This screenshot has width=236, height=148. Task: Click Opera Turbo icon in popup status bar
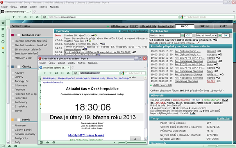pyautogui.click(x=54, y=142)
